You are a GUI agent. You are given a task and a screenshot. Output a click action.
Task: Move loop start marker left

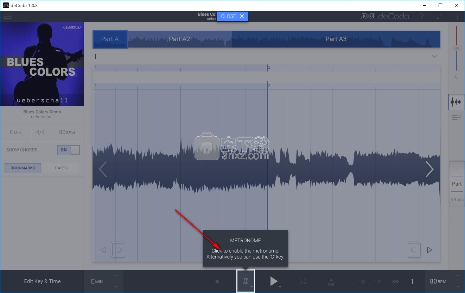tap(103, 250)
